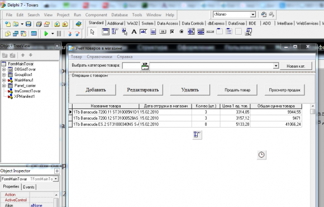Image resolution: width=324 pixels, height=207 pixels.
Task: Click the Просмотр продаж button
Action: point(284,90)
